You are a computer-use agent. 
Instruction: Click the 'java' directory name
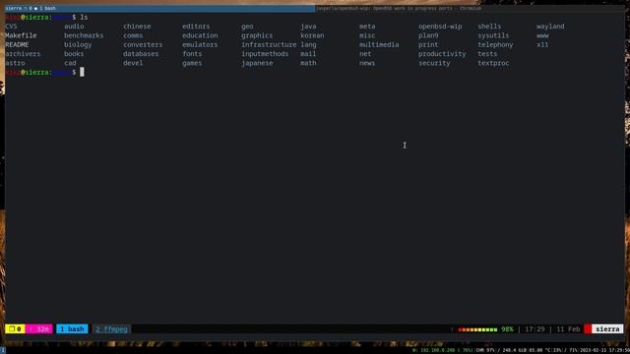tap(308, 27)
